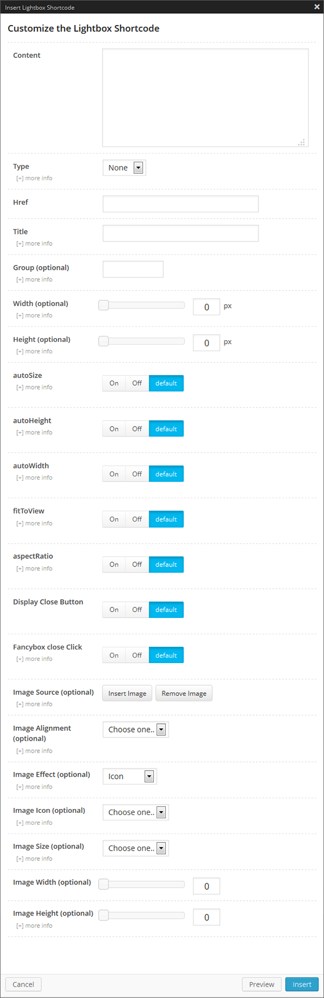Keep aspectRatio on default
This screenshot has width=324, height=998.
coord(166,564)
